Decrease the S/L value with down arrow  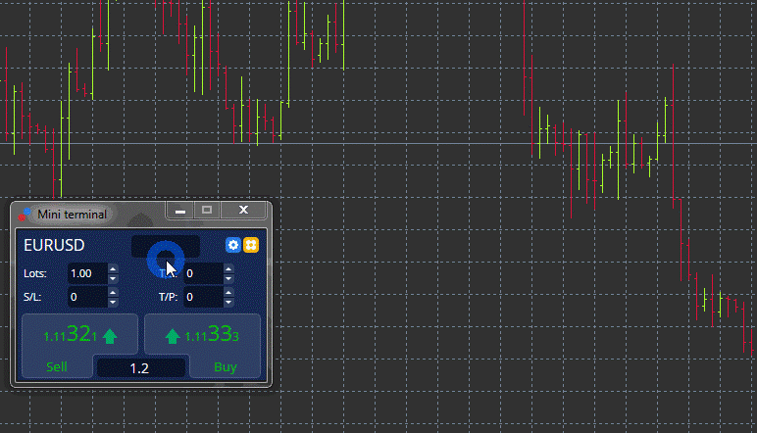tap(113, 302)
